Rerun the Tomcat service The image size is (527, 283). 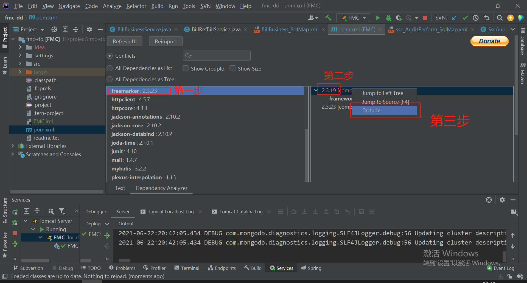tap(15, 212)
